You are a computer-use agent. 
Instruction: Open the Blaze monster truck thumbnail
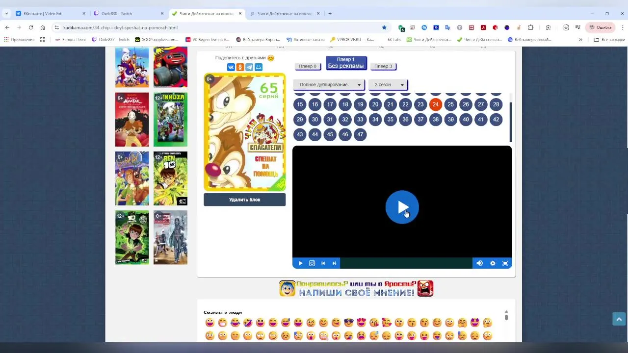point(170,67)
